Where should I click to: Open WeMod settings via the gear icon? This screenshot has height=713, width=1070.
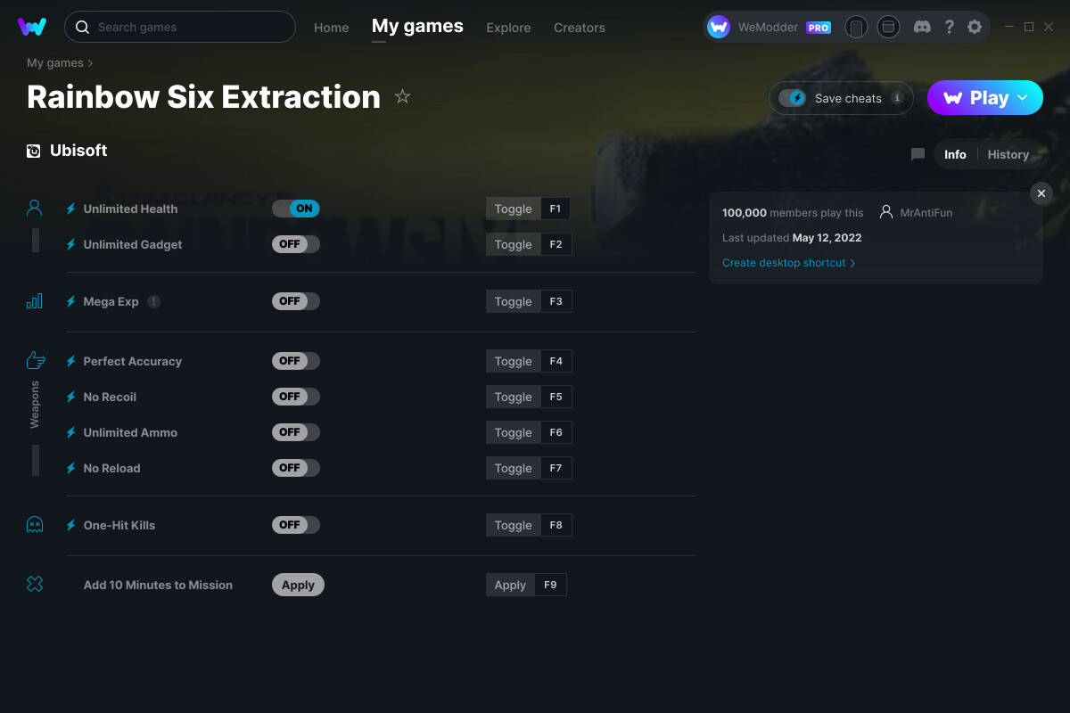pyautogui.click(x=975, y=27)
